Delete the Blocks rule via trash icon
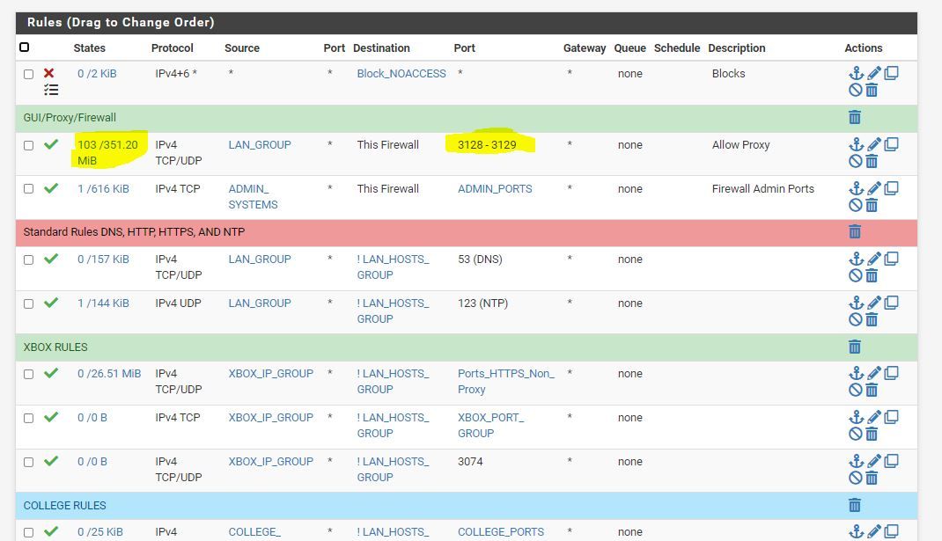Image resolution: width=942 pixels, height=541 pixels. tap(872, 90)
